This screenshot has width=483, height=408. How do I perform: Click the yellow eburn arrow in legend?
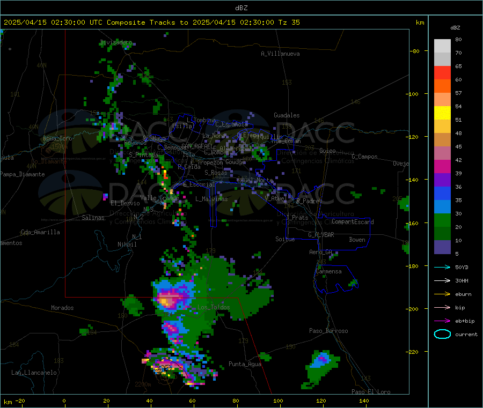coord(442,294)
